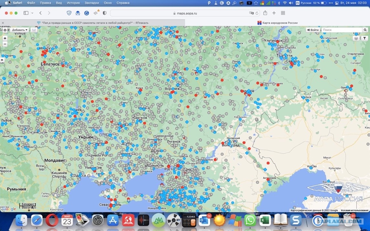Click the Войти login button
The image size is (370, 231).
[313, 30]
